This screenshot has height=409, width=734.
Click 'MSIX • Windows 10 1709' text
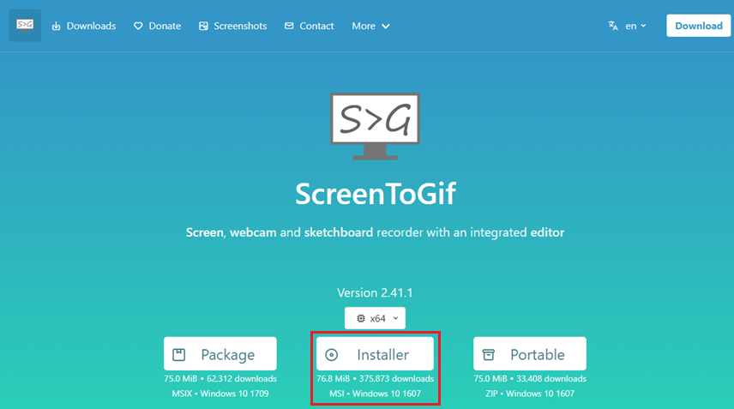[220, 394]
